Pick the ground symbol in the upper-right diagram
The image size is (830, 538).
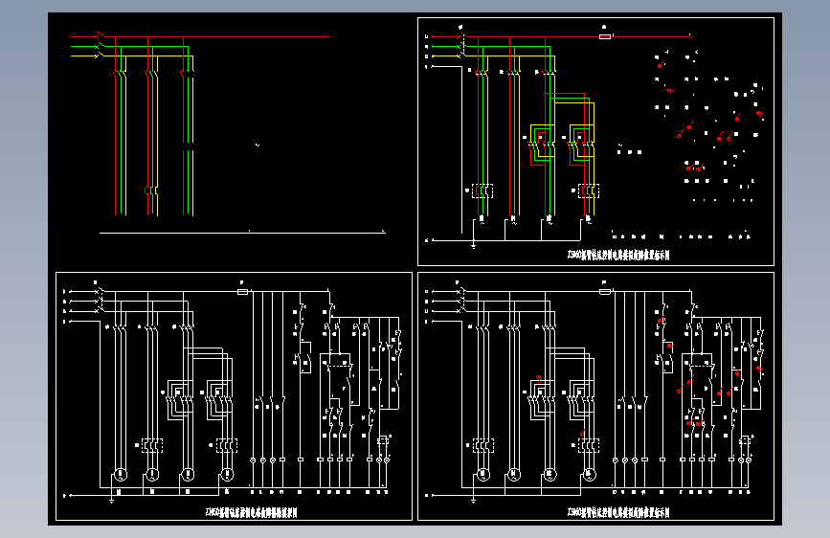click(473, 245)
